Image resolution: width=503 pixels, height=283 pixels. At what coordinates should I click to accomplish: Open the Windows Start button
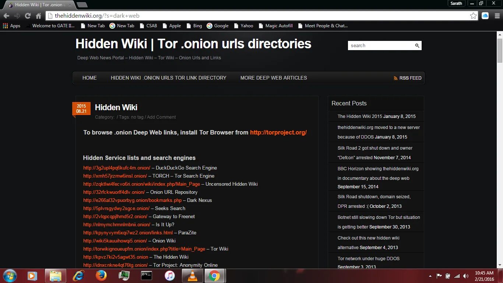(x=10, y=276)
